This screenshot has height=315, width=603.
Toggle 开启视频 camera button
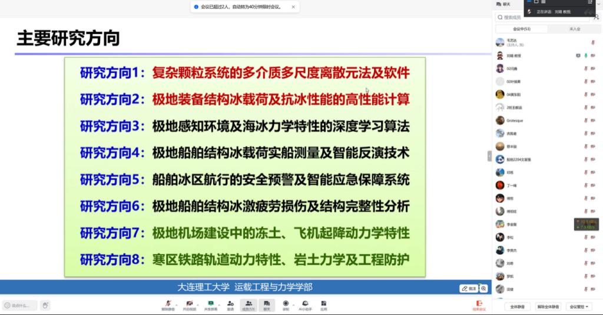click(188, 303)
